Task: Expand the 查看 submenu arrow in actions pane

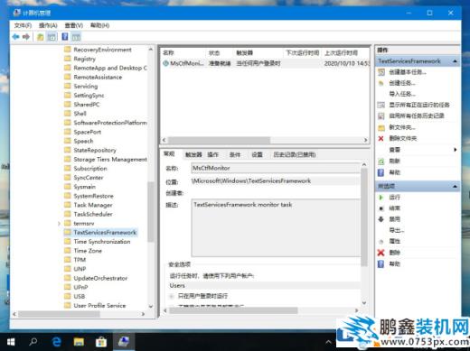Action: [456, 150]
